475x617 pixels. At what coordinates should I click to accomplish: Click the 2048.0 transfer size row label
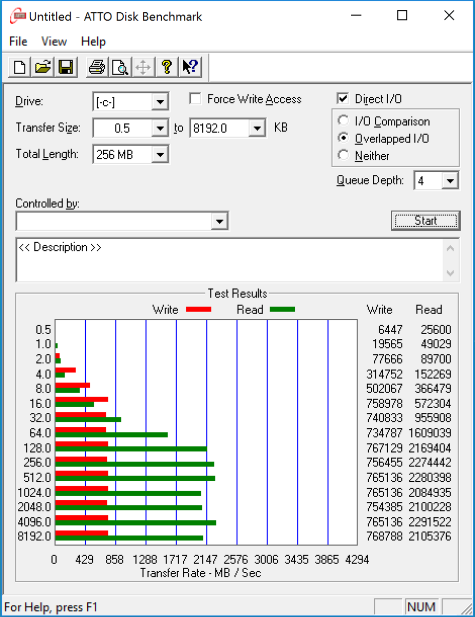tap(34, 507)
